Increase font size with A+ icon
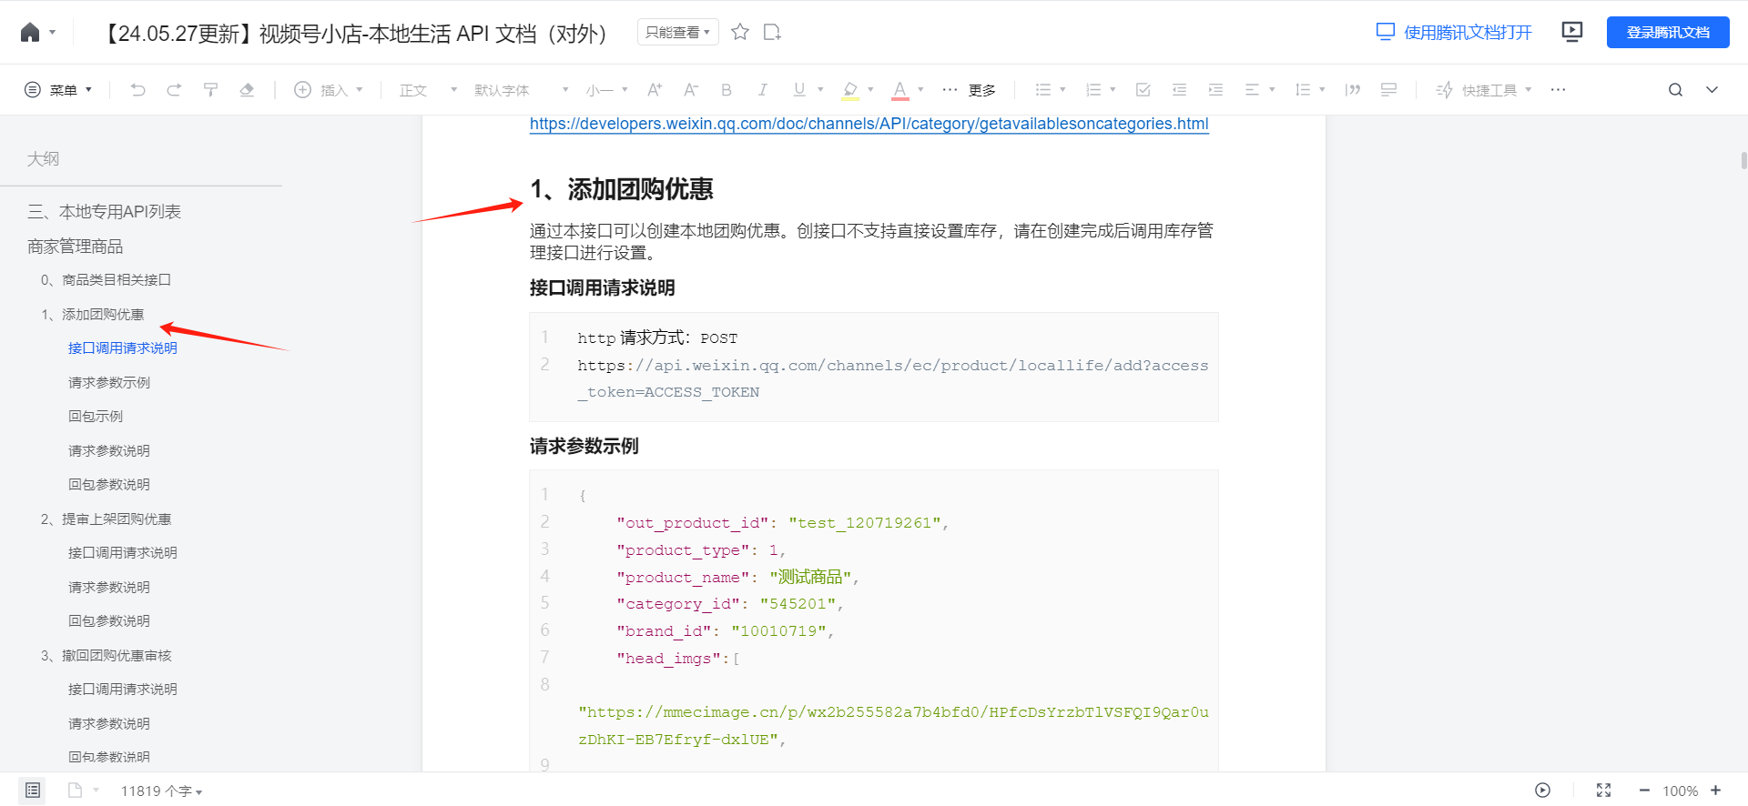The image size is (1748, 806). coord(655,90)
